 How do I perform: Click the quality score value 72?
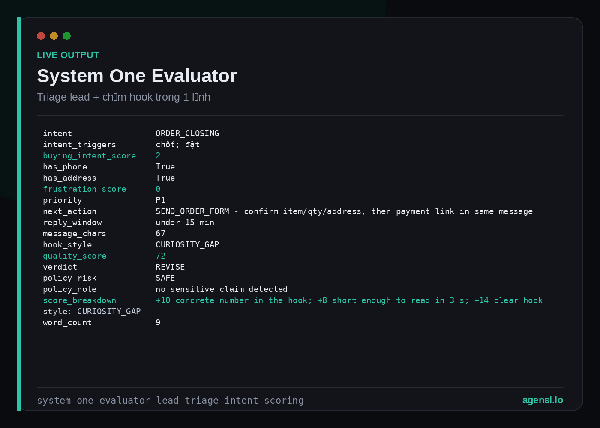click(x=160, y=256)
